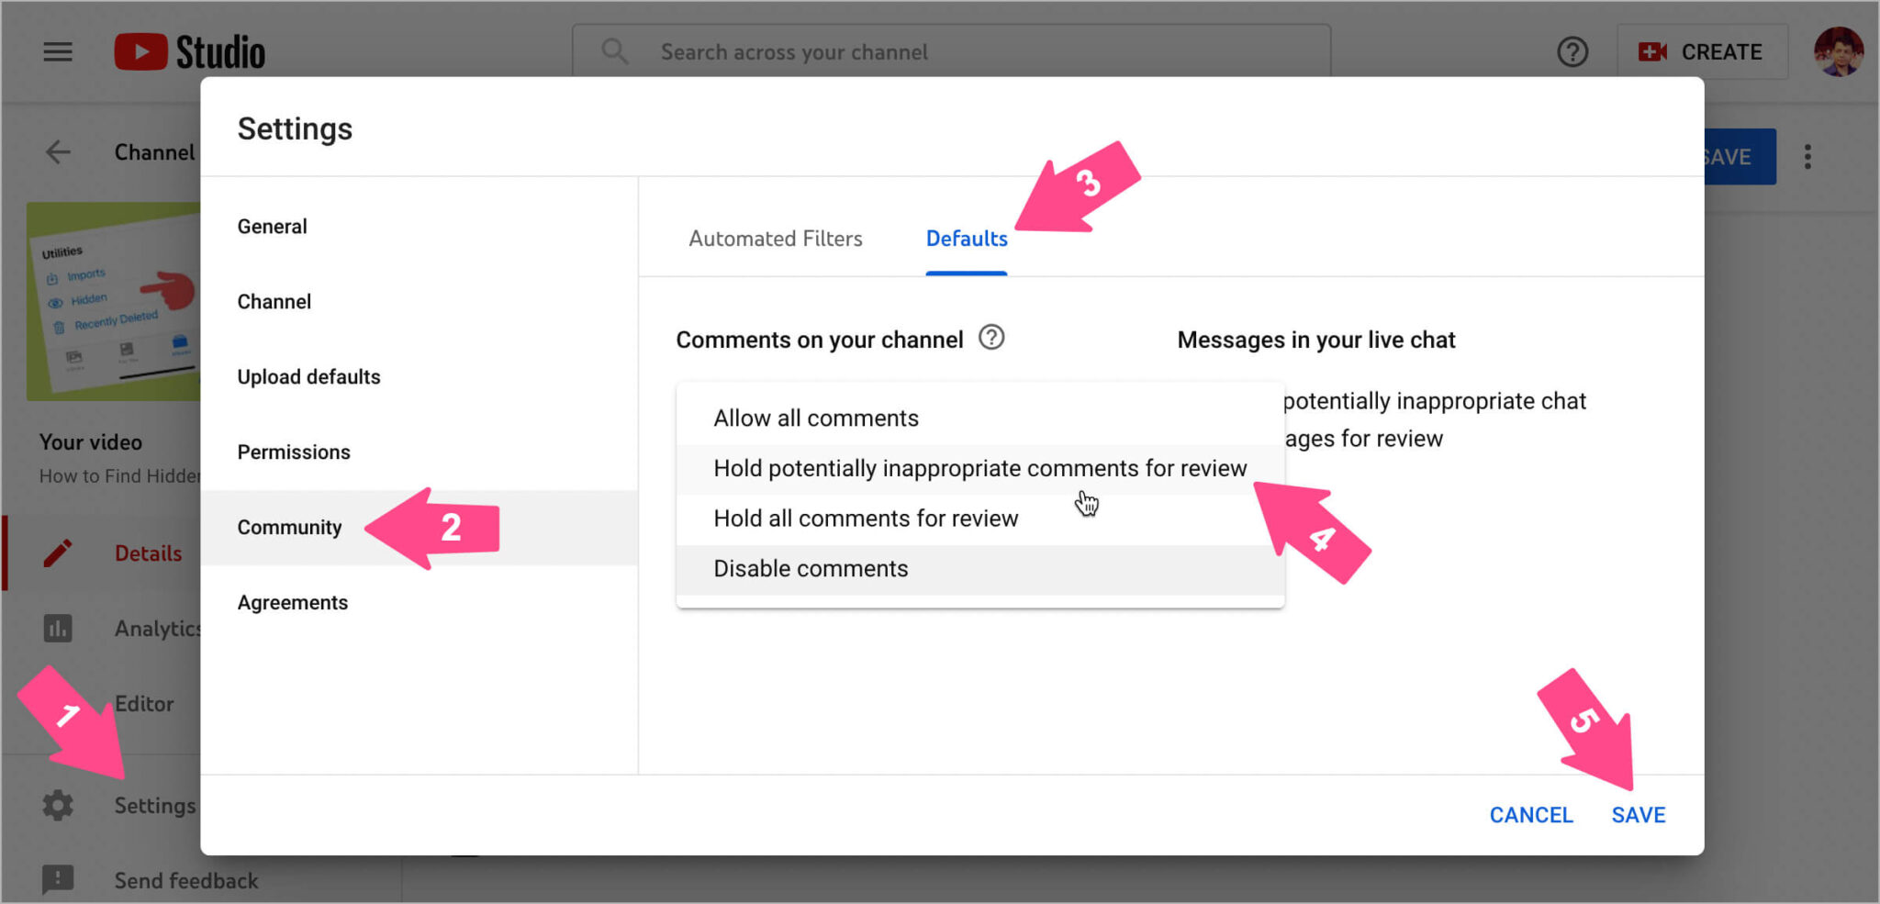
Task: Open the navigation hamburger menu
Action: click(x=57, y=52)
